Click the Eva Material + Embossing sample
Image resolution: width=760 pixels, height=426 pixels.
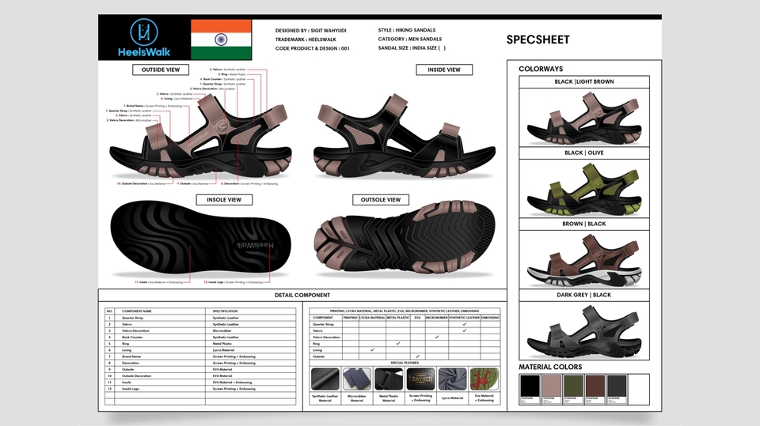point(484,380)
